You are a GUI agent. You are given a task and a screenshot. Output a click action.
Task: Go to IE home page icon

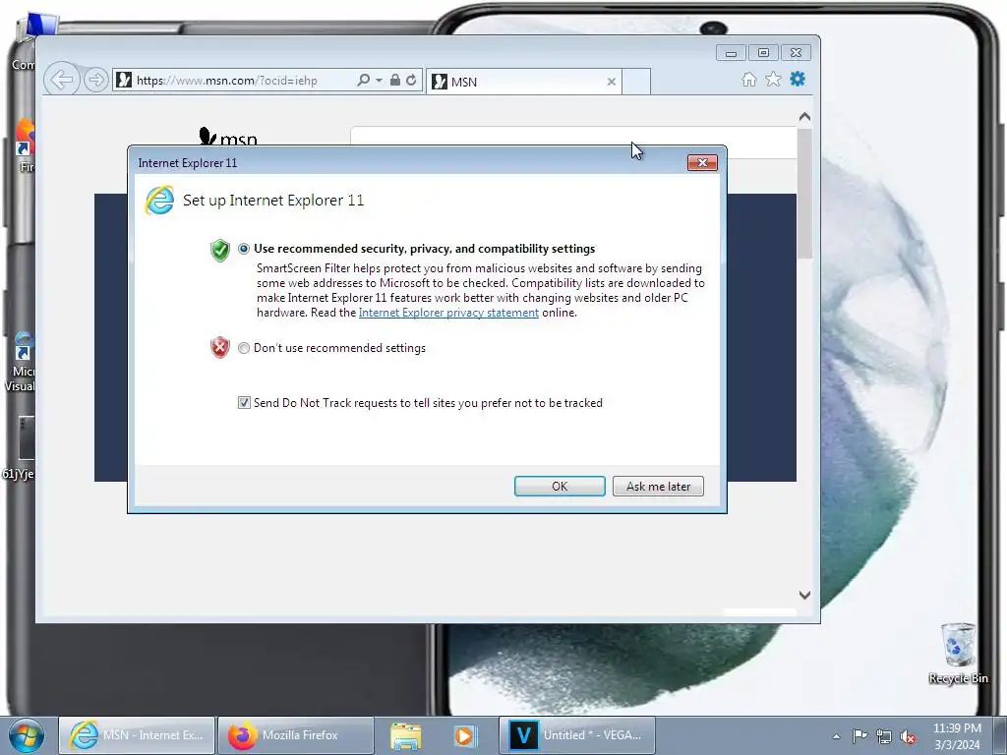coord(748,79)
